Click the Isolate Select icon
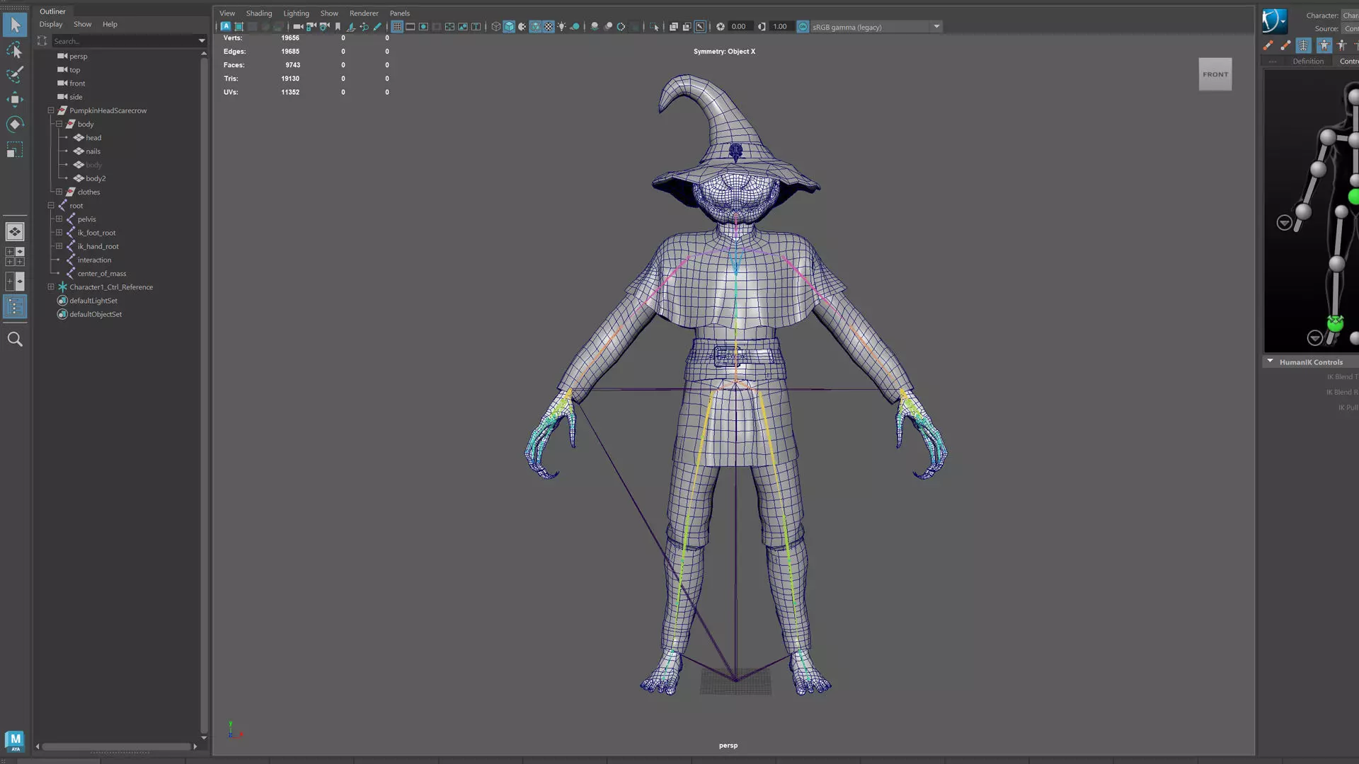 654,27
